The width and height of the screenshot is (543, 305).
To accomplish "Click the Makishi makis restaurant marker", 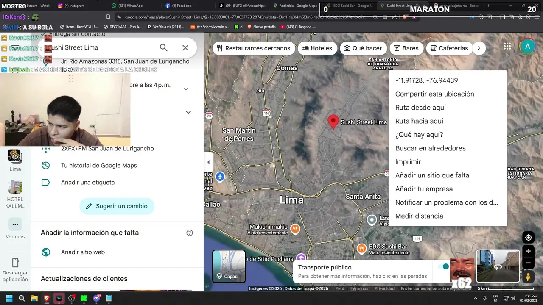I will [x=295, y=229].
